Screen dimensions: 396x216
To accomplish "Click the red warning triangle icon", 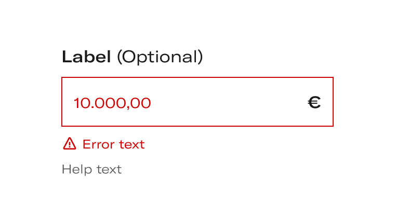I will pyautogui.click(x=70, y=144).
